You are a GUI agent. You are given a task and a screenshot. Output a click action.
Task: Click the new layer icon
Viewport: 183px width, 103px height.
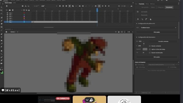(7, 10)
